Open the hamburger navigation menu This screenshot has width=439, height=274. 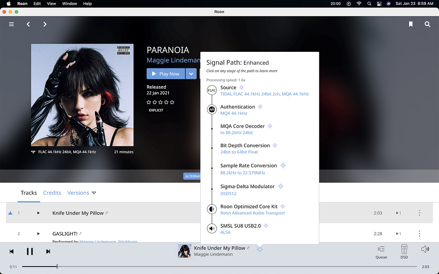[12, 24]
